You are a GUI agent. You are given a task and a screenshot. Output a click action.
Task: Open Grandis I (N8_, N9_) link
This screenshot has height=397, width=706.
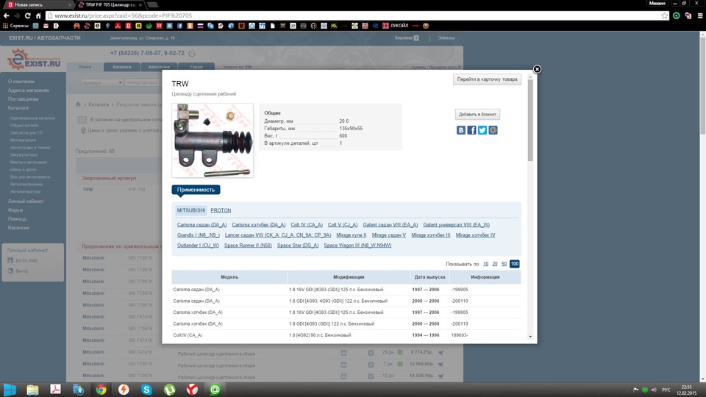[198, 235]
